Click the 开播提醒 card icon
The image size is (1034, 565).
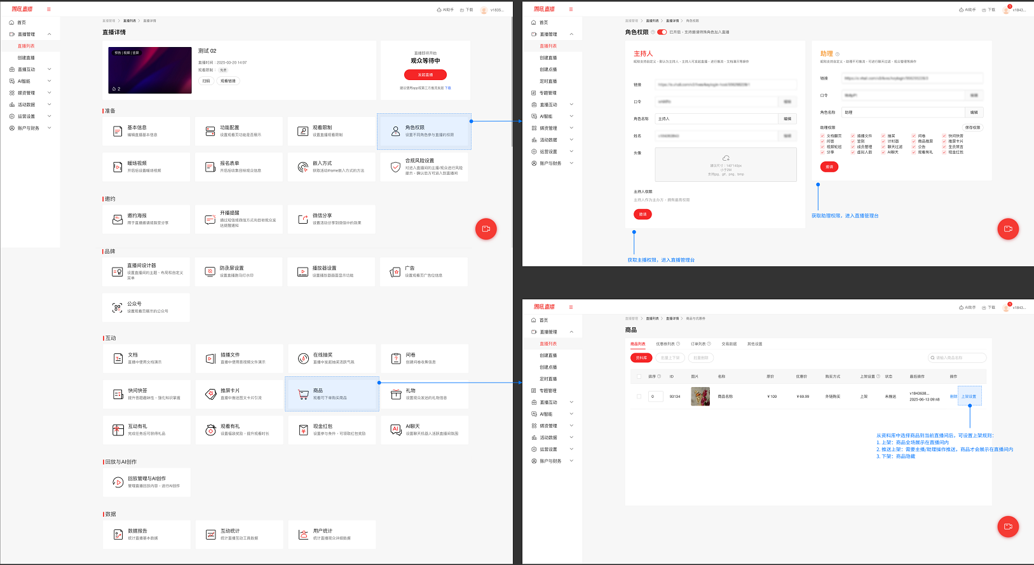click(210, 219)
